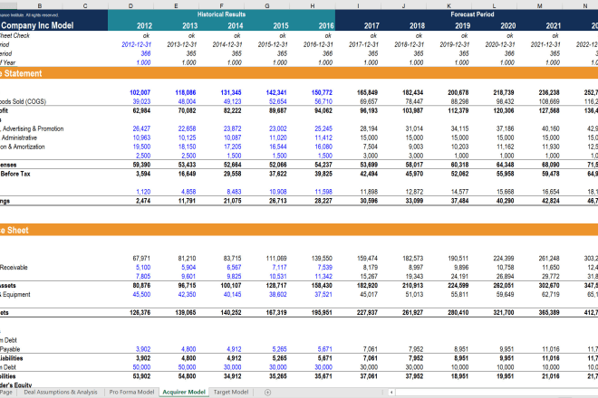The width and height of the screenshot is (598, 398).
Task: Select 2012 cash cell 67,971
Action: (141, 258)
